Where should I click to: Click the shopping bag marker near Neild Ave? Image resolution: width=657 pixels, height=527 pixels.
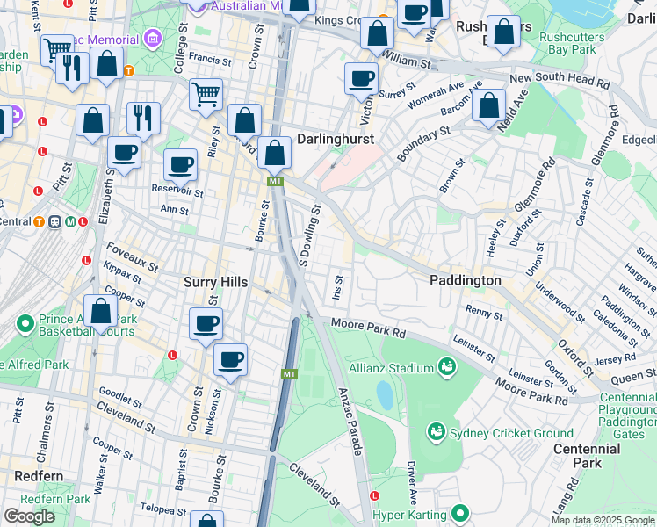(488, 105)
